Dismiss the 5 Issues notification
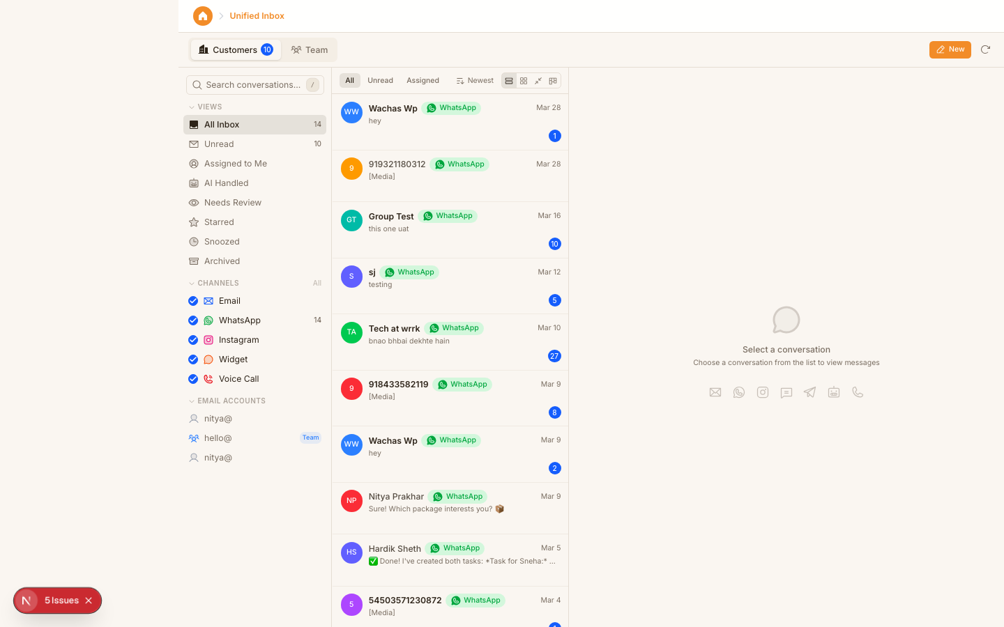The width and height of the screenshot is (1004, 627). [89, 600]
